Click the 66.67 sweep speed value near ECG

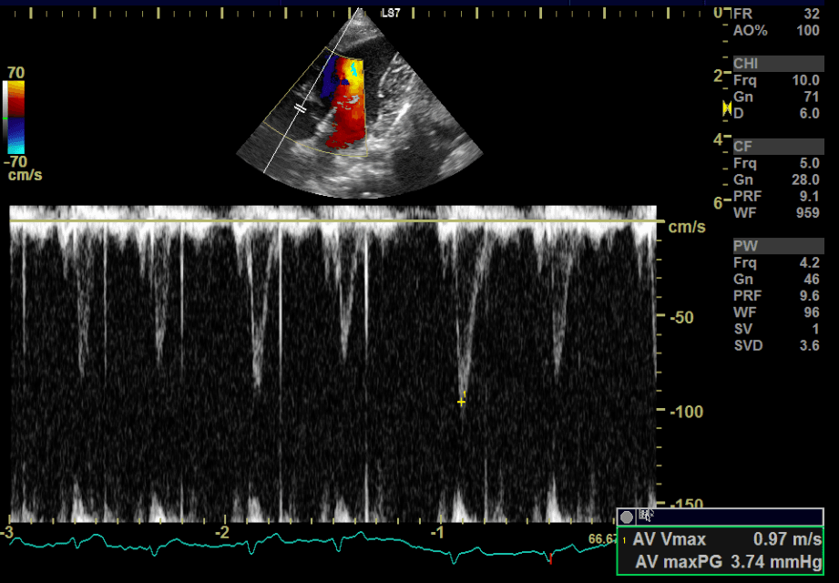click(601, 539)
